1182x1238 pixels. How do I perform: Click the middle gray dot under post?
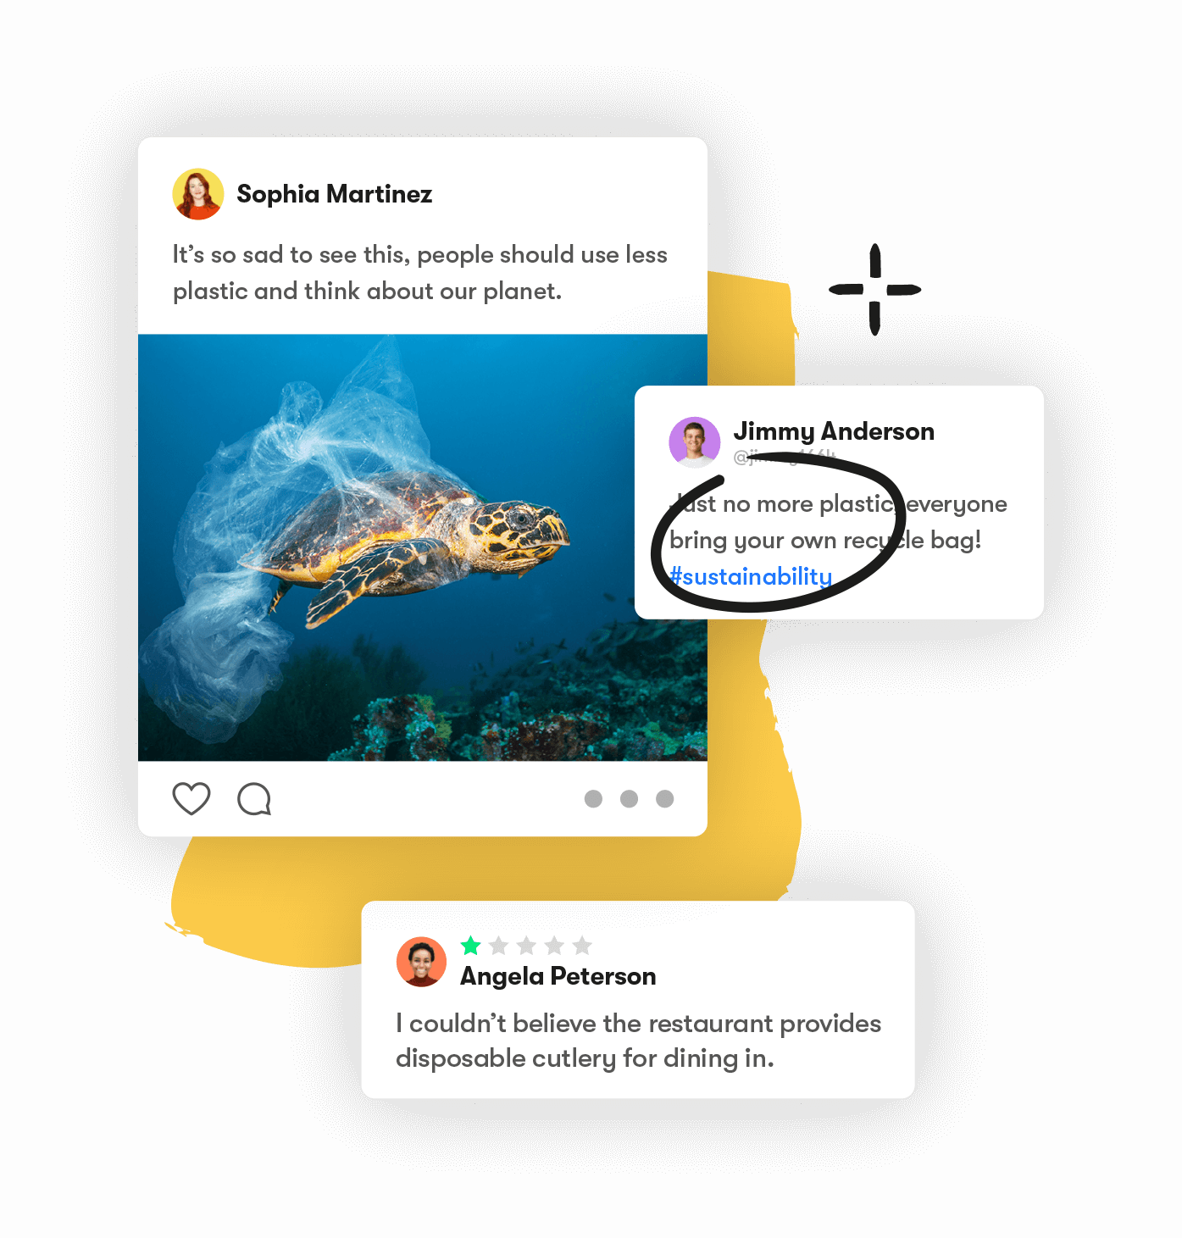pyautogui.click(x=629, y=798)
